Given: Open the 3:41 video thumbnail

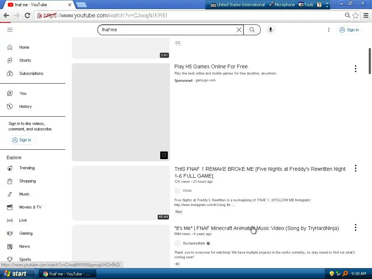Looking at the screenshot, I should (x=121, y=48).
